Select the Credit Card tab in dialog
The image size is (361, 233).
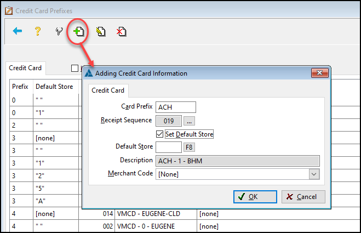pos(108,90)
